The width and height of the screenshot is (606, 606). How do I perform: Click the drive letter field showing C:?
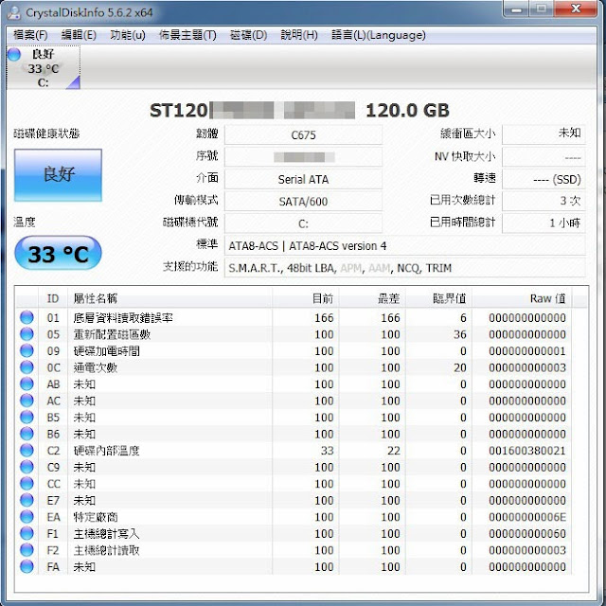click(303, 223)
